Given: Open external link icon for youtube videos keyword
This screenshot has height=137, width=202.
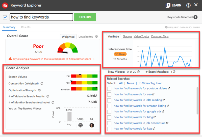Looking at the screenshot, I should [x=169, y=88].
